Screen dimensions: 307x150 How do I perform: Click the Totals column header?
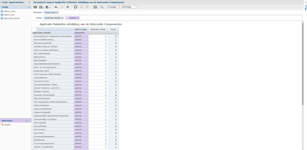(x=113, y=29)
